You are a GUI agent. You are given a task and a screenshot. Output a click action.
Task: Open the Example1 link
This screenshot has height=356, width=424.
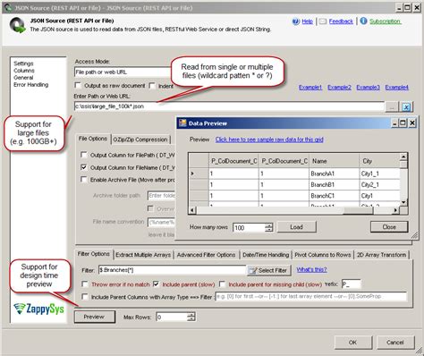[x=310, y=88]
